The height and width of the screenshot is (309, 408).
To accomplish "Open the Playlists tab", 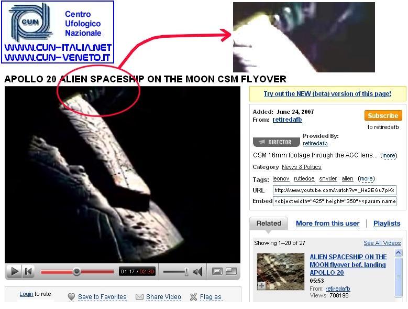I will 387,223.
